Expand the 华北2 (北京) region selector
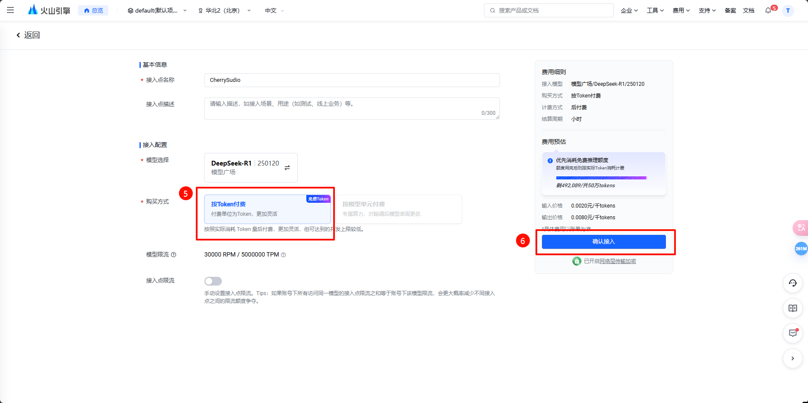Viewport: 808px width, 403px height. click(x=224, y=10)
